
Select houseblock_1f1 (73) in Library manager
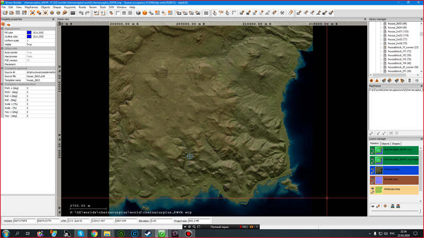click(399, 51)
